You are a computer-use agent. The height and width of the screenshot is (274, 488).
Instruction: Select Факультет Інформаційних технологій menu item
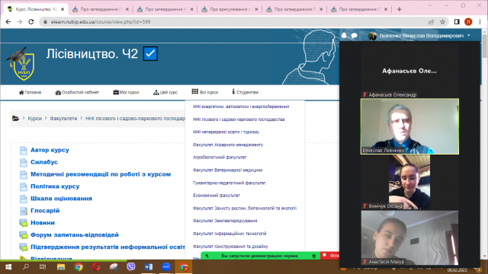point(230,234)
